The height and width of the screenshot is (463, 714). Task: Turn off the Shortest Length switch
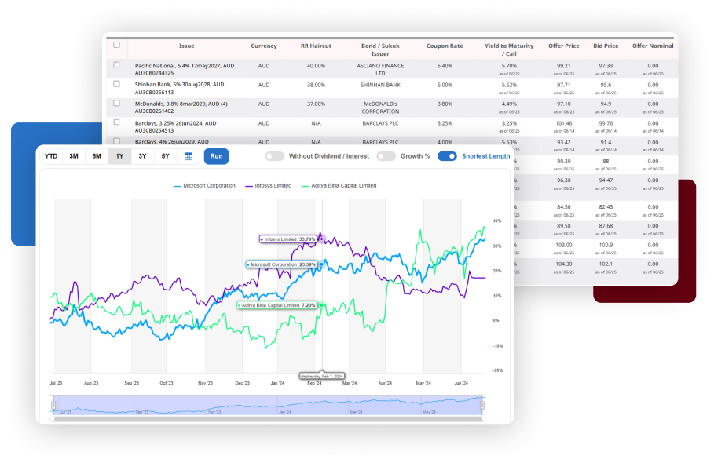tap(447, 156)
